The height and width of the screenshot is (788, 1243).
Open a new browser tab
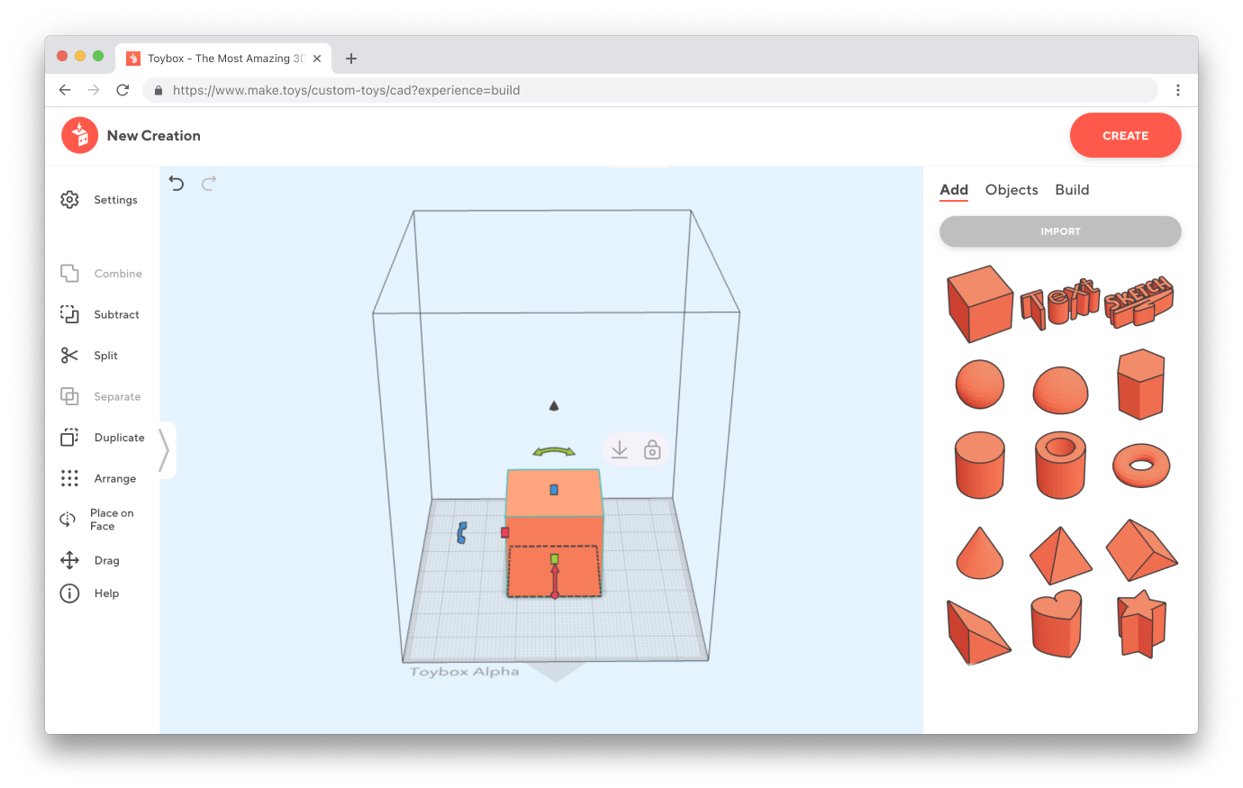[351, 59]
